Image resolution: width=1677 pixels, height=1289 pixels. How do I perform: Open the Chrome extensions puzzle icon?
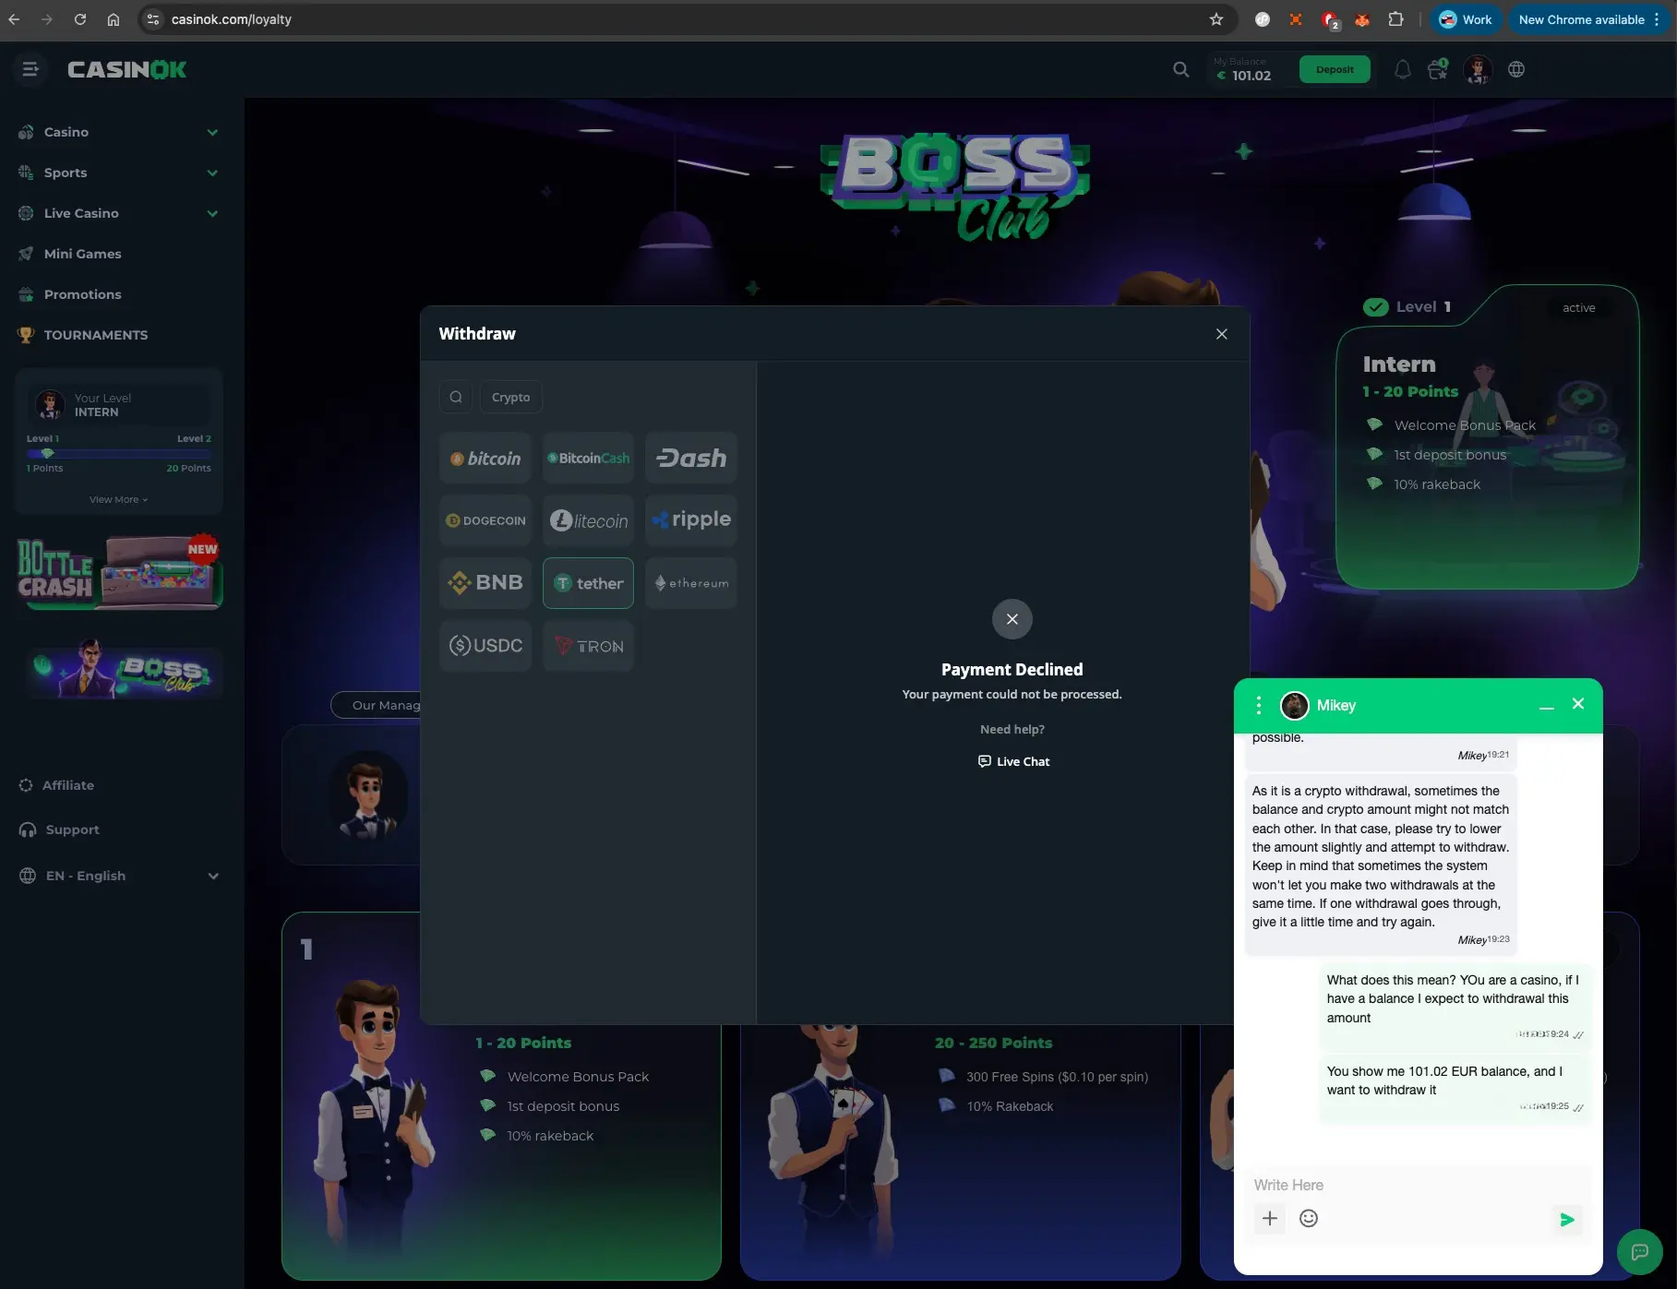1396,19
